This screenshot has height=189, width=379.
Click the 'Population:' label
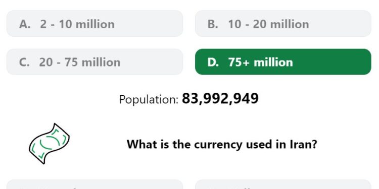[149, 99]
